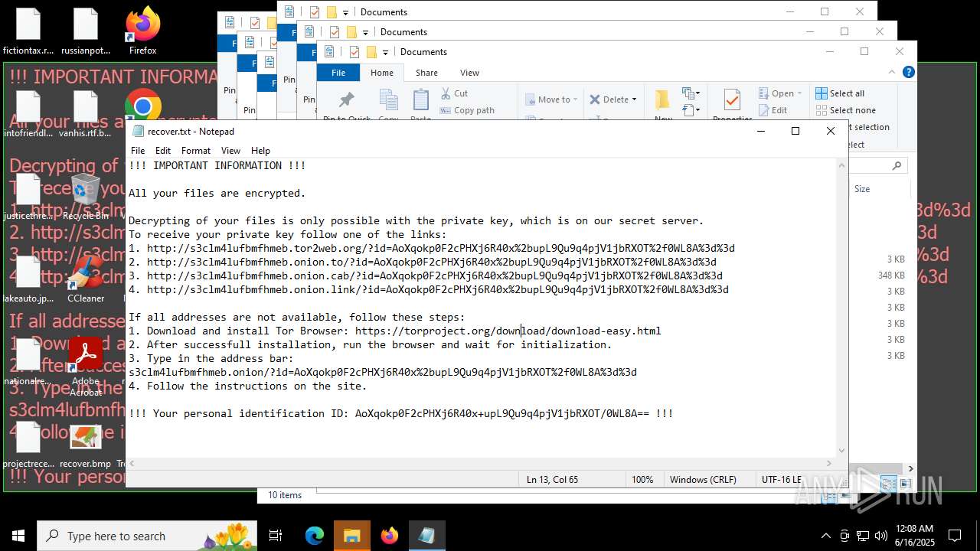980x551 pixels.
Task: Select the projectrece desktop file
Action: [x=28, y=445]
